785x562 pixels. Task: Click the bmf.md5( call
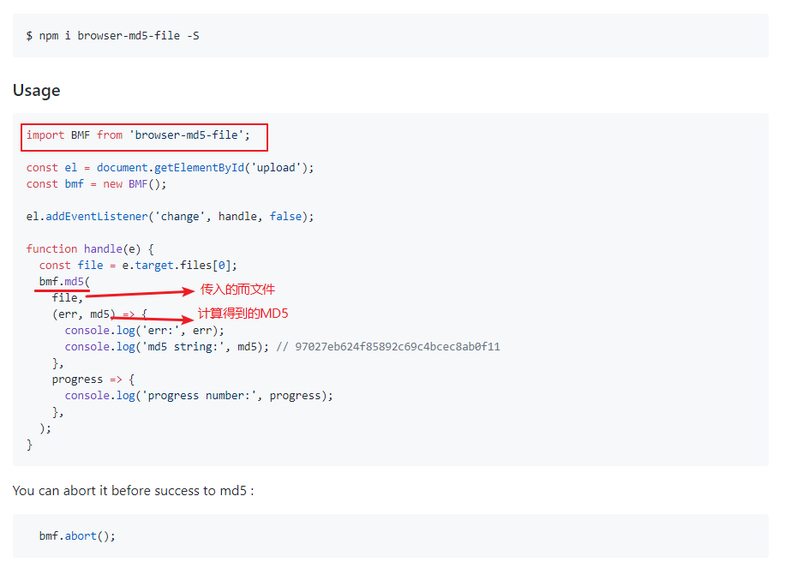(64, 282)
